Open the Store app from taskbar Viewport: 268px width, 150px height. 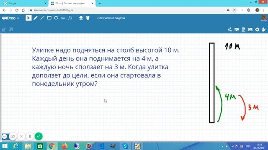pos(40,146)
